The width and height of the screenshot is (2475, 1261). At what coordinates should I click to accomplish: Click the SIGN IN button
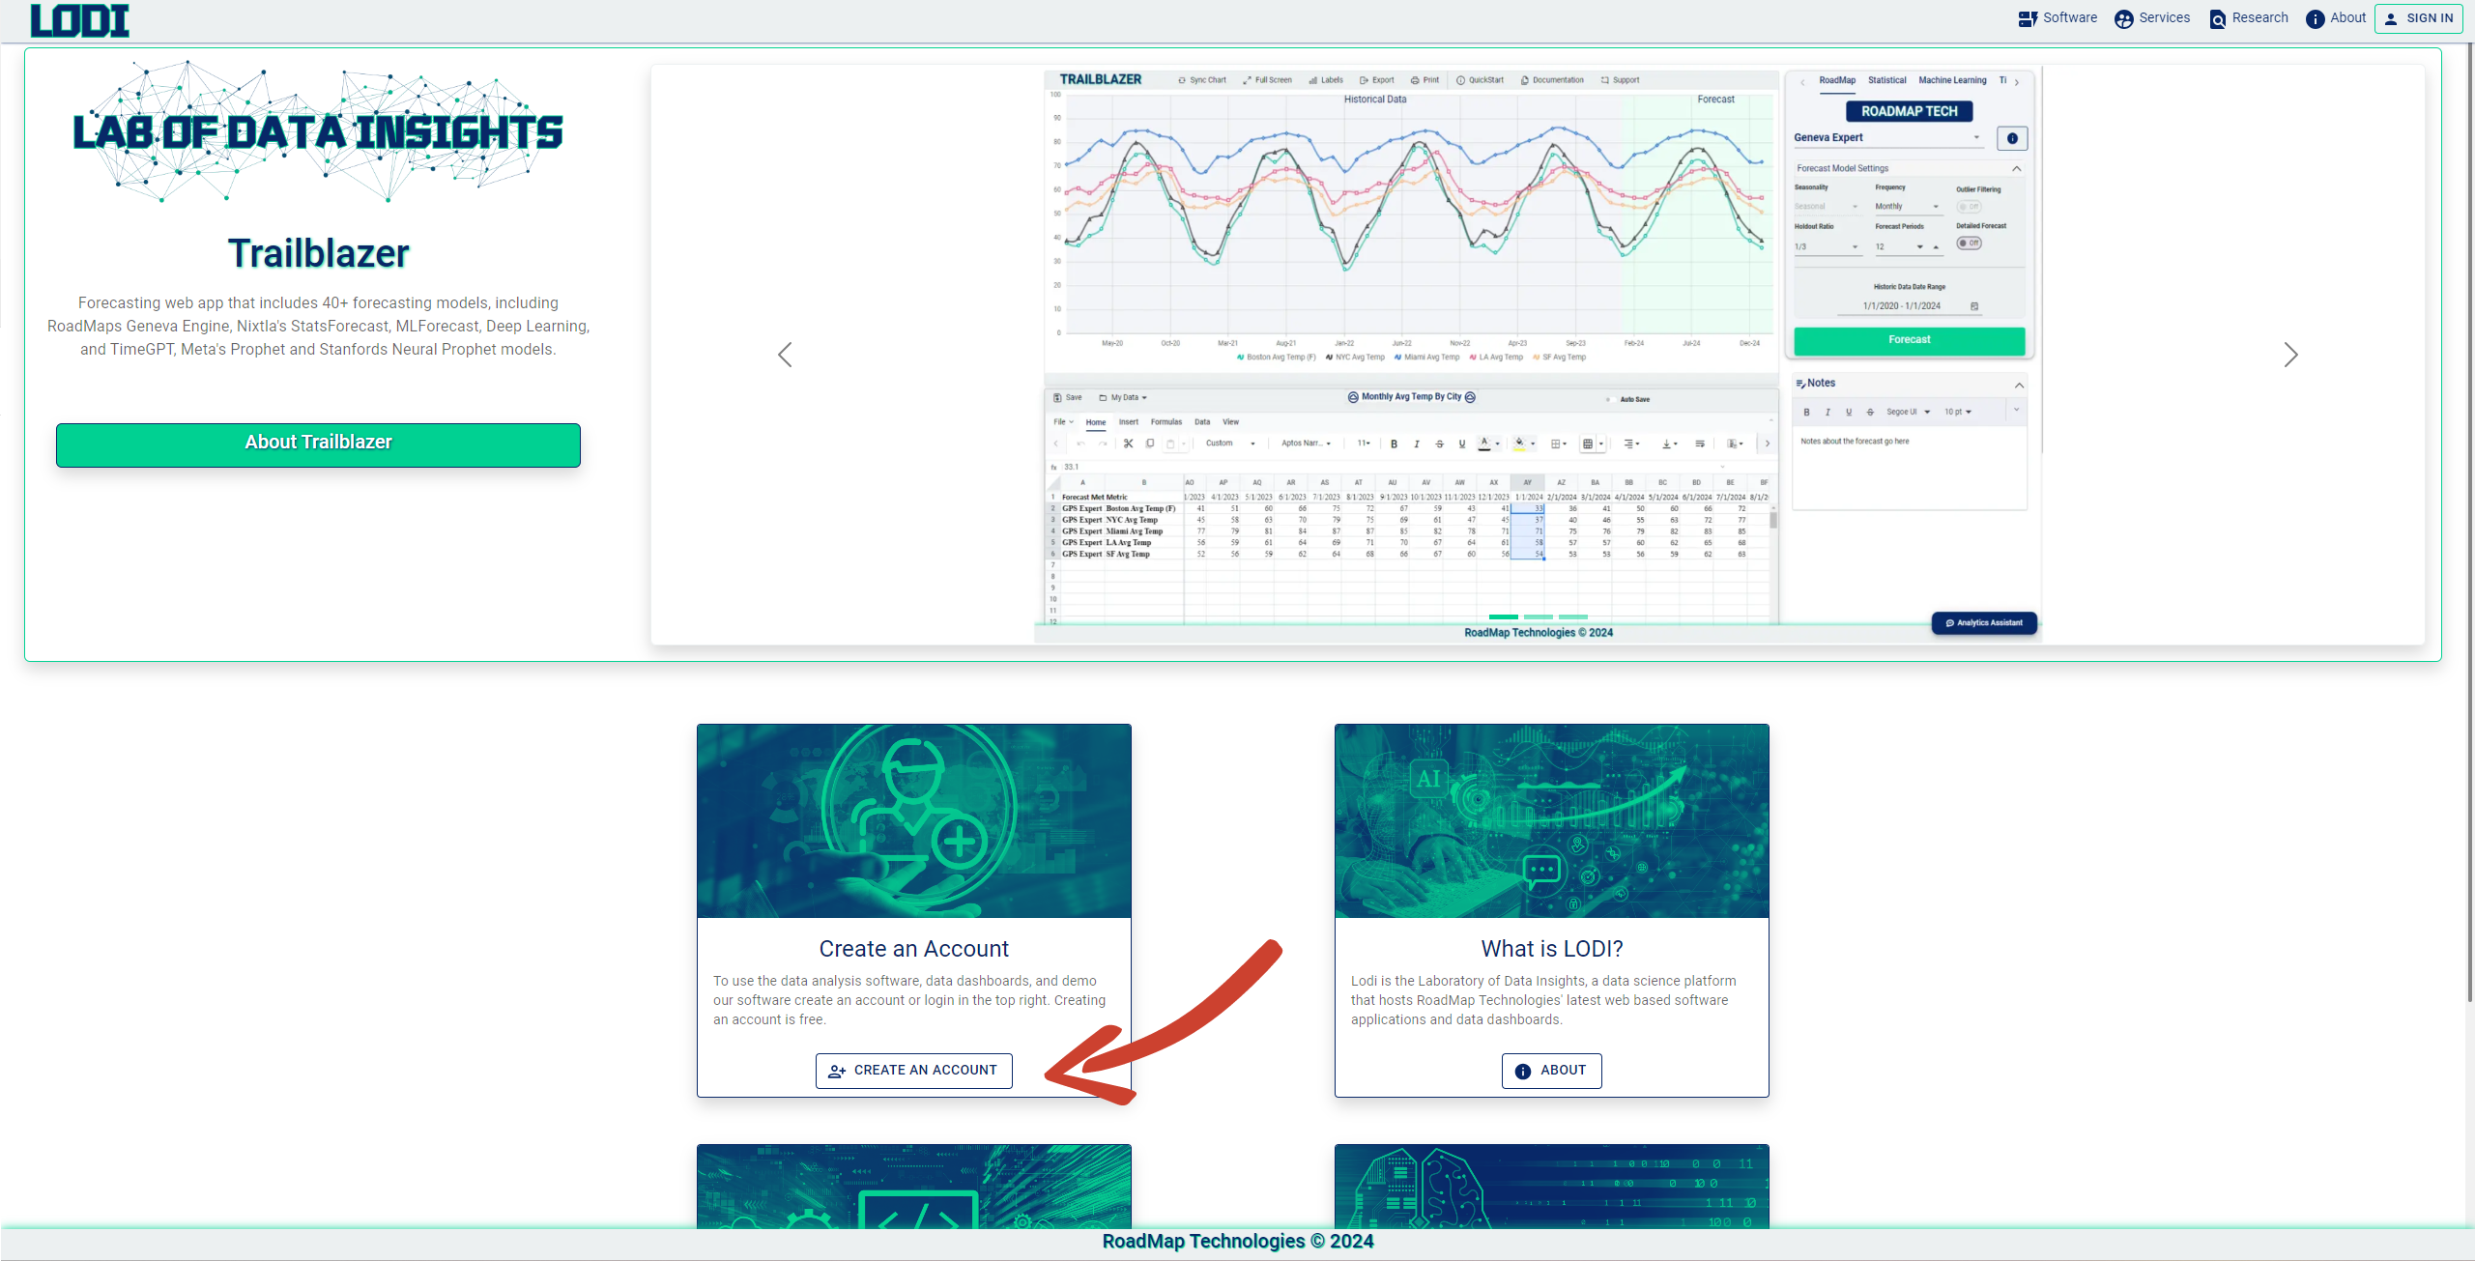2419,18
